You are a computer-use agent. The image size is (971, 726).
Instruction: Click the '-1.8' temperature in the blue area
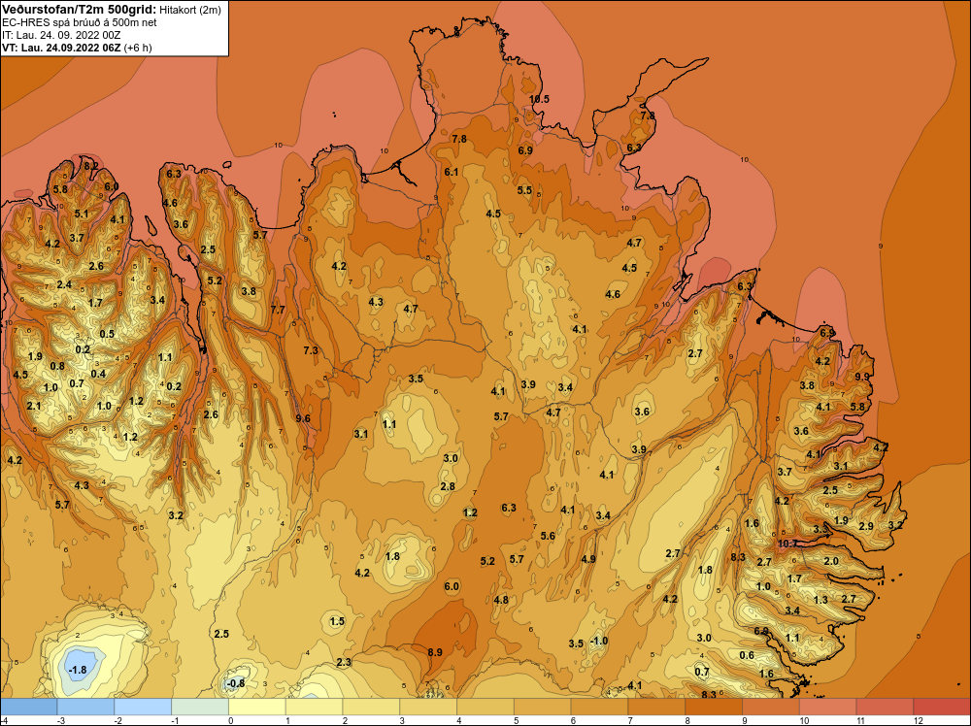click(x=78, y=670)
